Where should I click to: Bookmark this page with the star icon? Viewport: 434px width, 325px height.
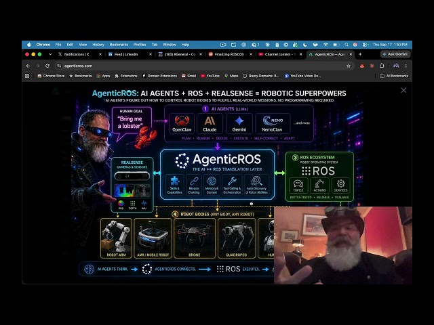point(349,66)
